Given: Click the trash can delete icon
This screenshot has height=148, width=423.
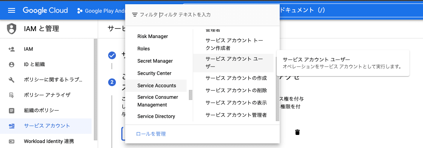Looking at the screenshot, I should tap(297, 132).
